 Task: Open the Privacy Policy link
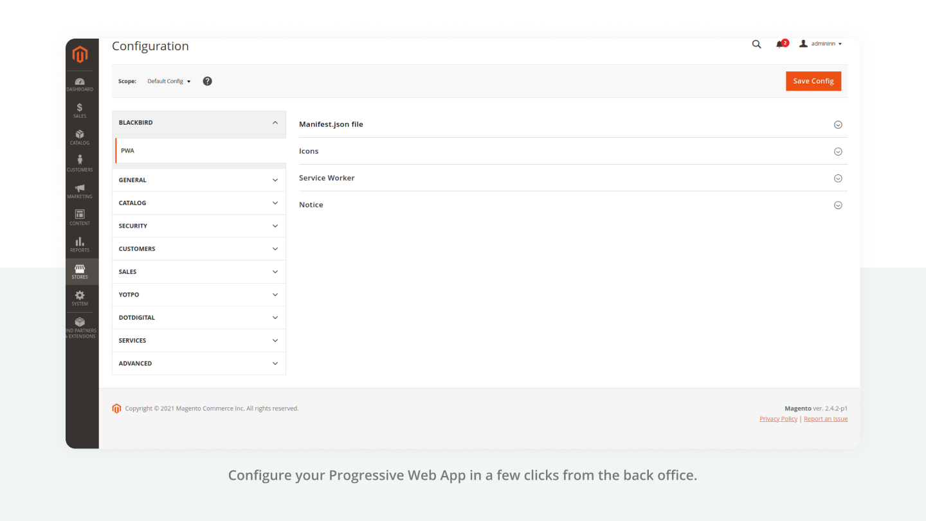click(x=778, y=418)
